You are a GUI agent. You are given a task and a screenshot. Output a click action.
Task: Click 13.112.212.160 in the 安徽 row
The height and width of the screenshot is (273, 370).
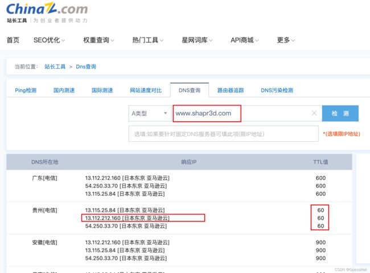tap(102, 242)
